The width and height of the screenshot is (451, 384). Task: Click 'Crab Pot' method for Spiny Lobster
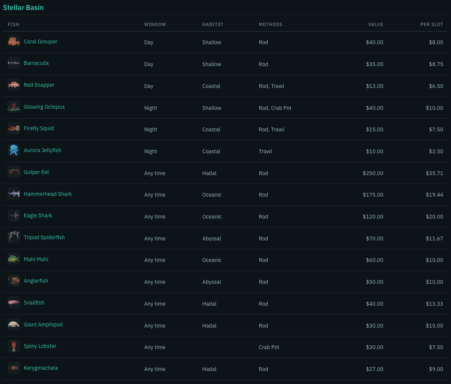[269, 347]
